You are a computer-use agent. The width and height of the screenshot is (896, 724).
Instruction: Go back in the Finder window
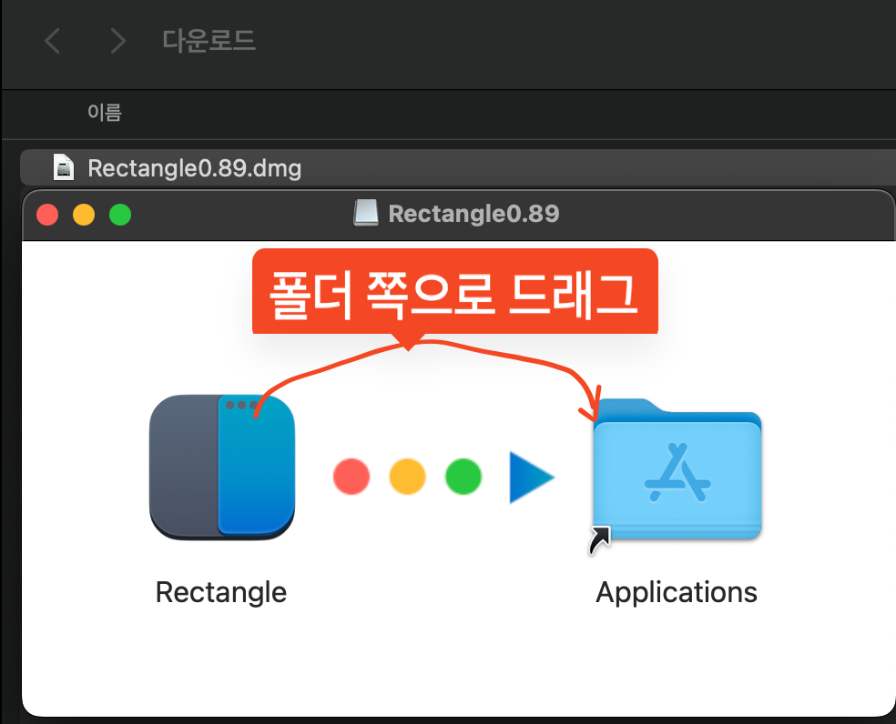(53, 41)
